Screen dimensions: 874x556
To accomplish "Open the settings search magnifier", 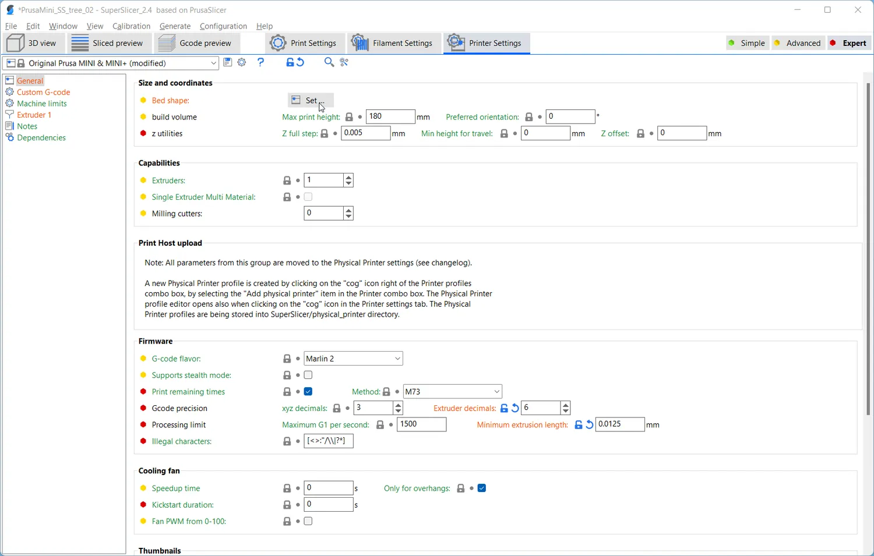I will coord(329,62).
